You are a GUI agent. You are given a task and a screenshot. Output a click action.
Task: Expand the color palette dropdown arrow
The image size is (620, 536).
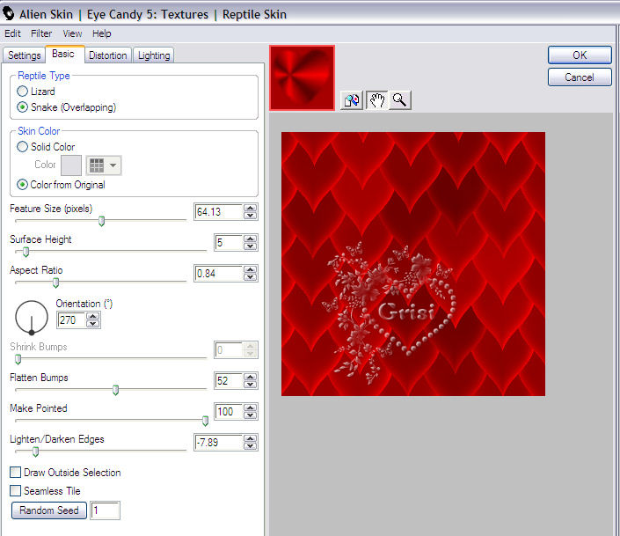(114, 165)
